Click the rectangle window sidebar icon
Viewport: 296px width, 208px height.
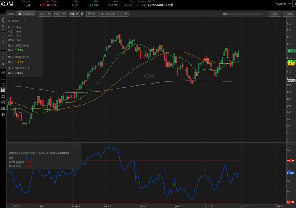click(x=3, y=84)
